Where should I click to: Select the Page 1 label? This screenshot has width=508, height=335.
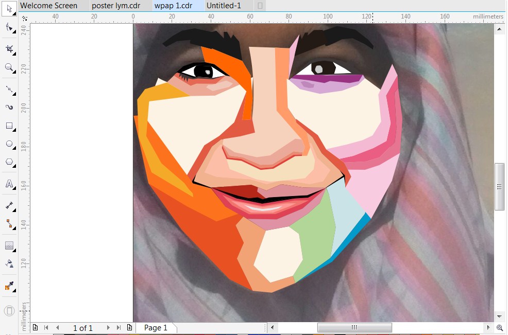156,327
